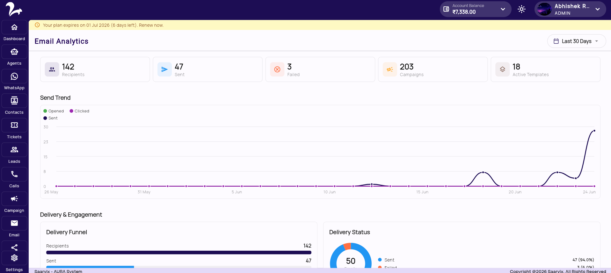Click the 203 Campaigns stat value
Image resolution: width=611 pixels, height=273 pixels.
point(407,67)
